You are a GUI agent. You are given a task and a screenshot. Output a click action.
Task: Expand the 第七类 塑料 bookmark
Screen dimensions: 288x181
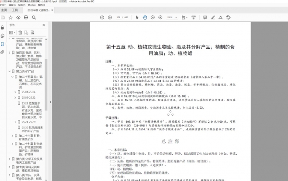coord(10,167)
